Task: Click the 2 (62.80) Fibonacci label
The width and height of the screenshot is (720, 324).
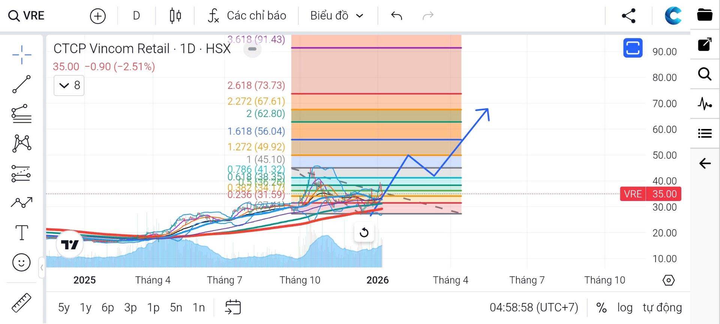Action: (x=265, y=113)
